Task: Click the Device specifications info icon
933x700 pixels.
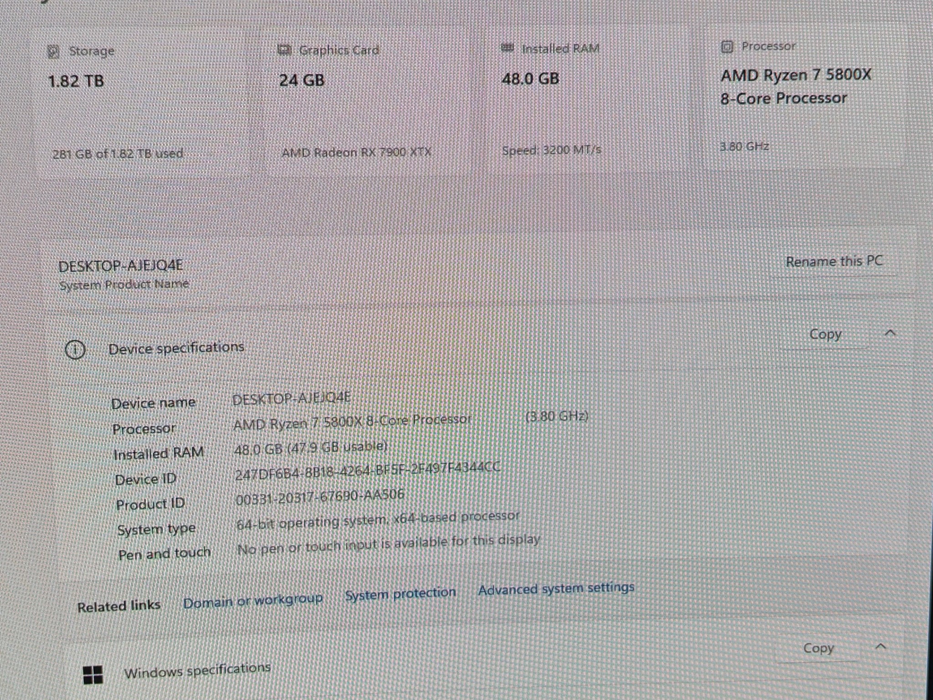Action: coord(75,350)
